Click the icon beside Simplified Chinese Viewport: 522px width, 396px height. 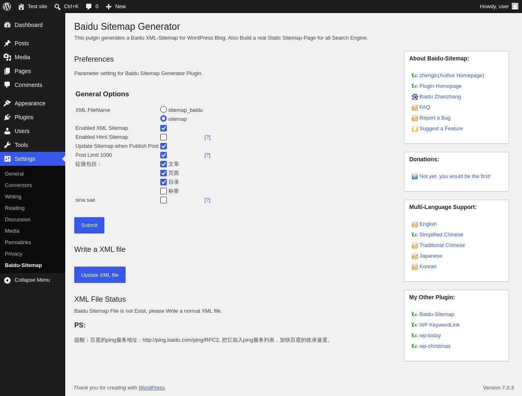click(415, 235)
